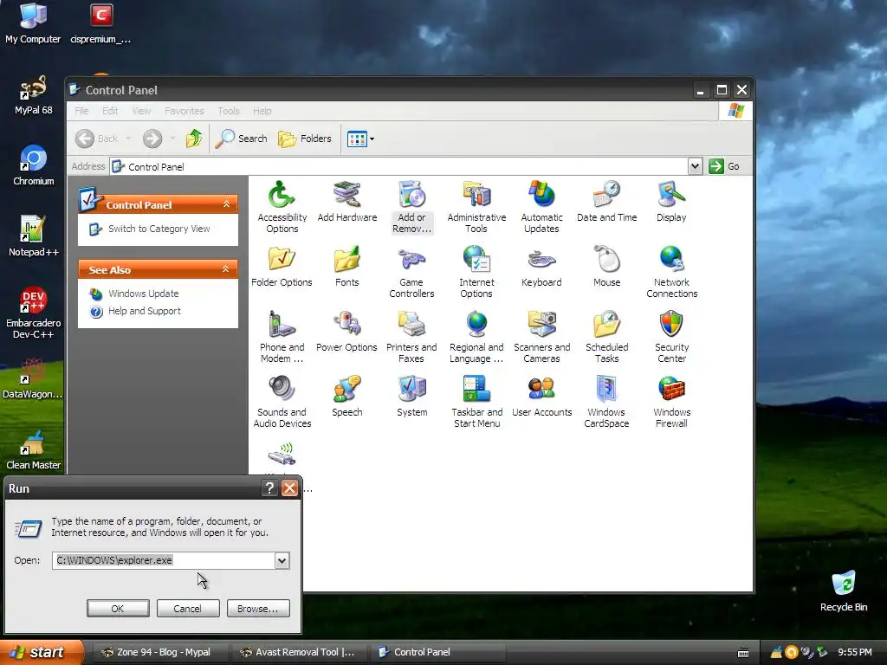
Task: Click the Control Panel address field
Action: [x=398, y=166]
